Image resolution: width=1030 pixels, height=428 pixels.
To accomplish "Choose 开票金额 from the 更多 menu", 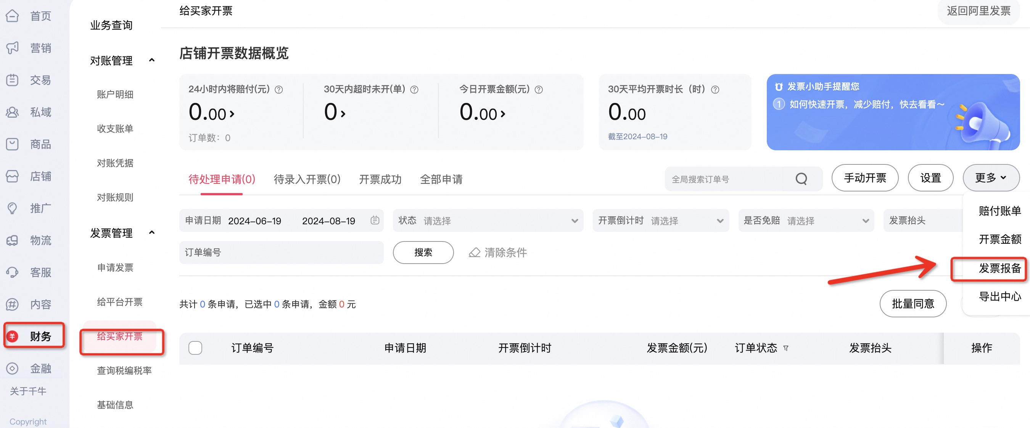I will 999,239.
